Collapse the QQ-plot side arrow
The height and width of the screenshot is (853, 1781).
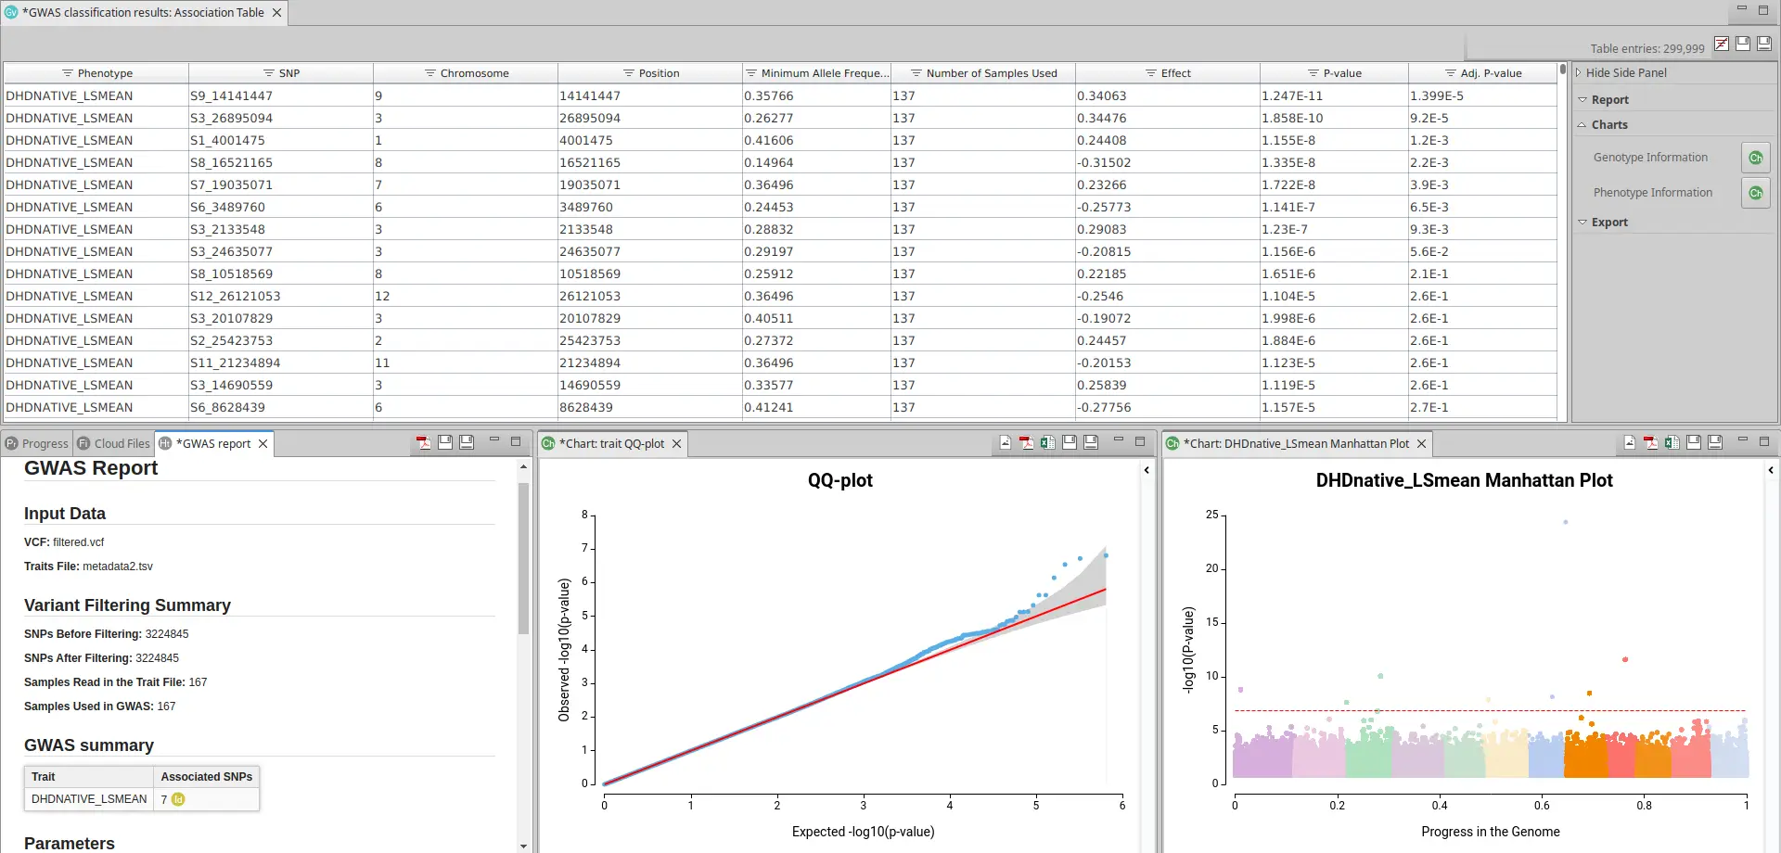point(1147,470)
